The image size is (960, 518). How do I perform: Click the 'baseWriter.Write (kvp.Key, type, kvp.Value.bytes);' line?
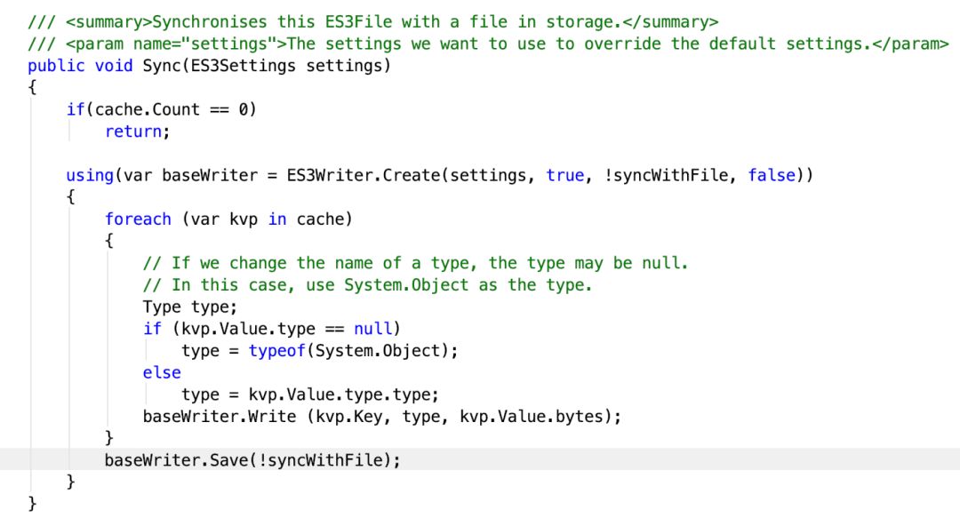coord(382,417)
